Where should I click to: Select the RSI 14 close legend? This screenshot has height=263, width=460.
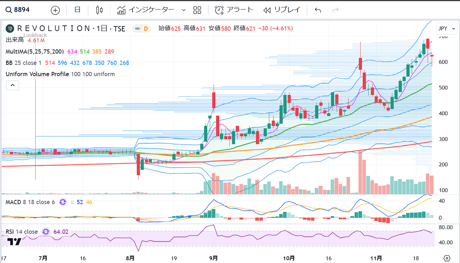[22, 232]
